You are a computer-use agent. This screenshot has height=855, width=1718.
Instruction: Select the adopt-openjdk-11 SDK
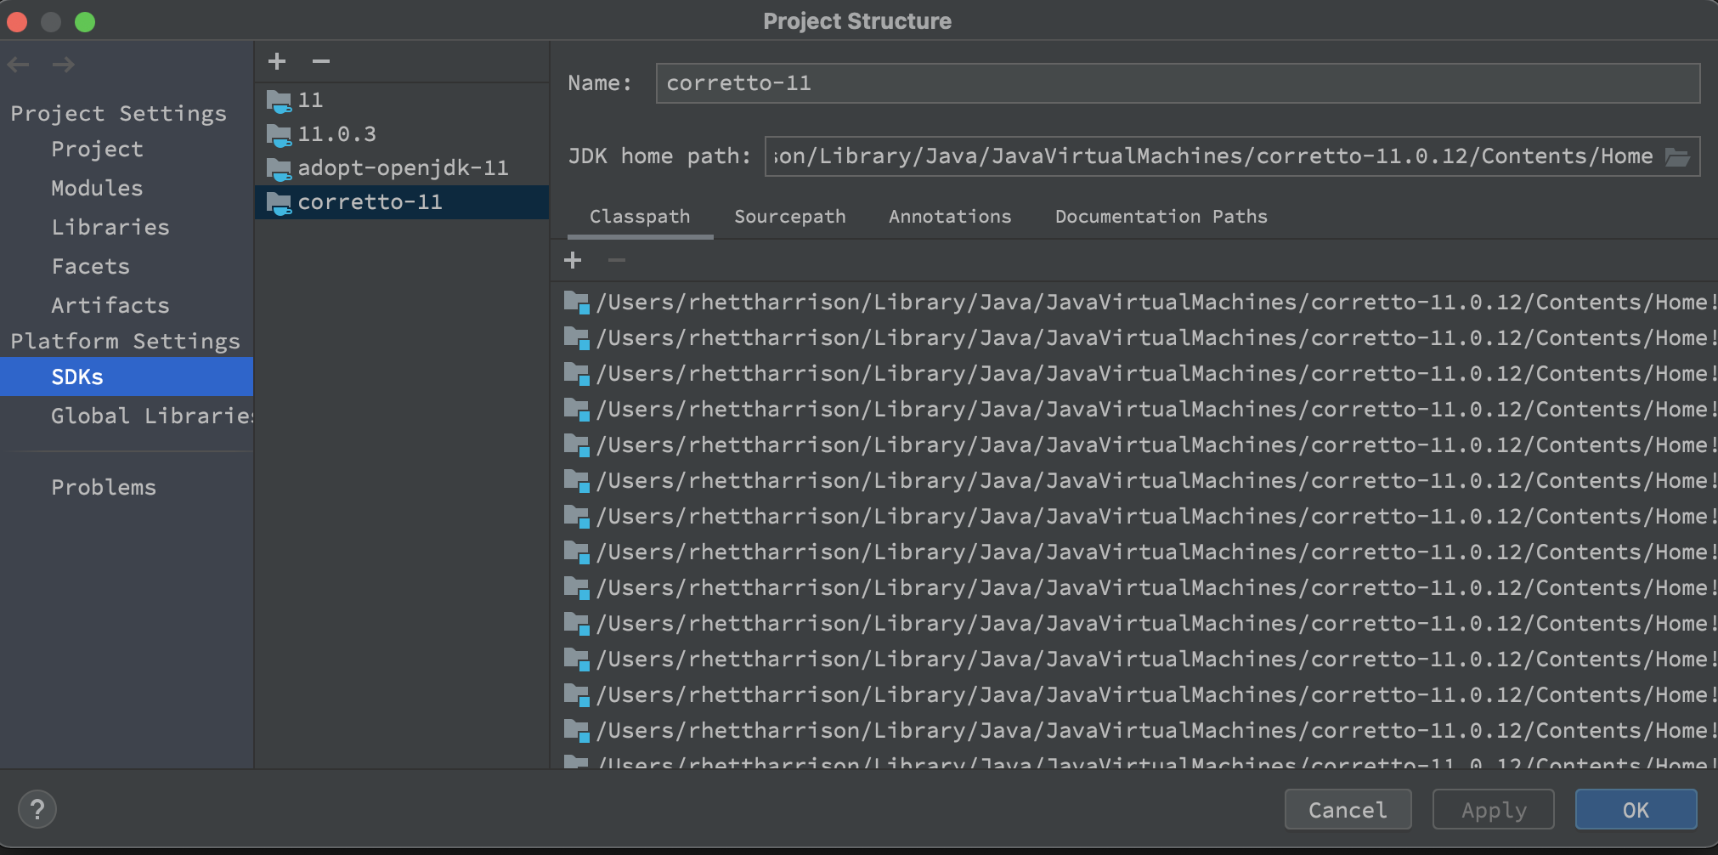point(402,168)
